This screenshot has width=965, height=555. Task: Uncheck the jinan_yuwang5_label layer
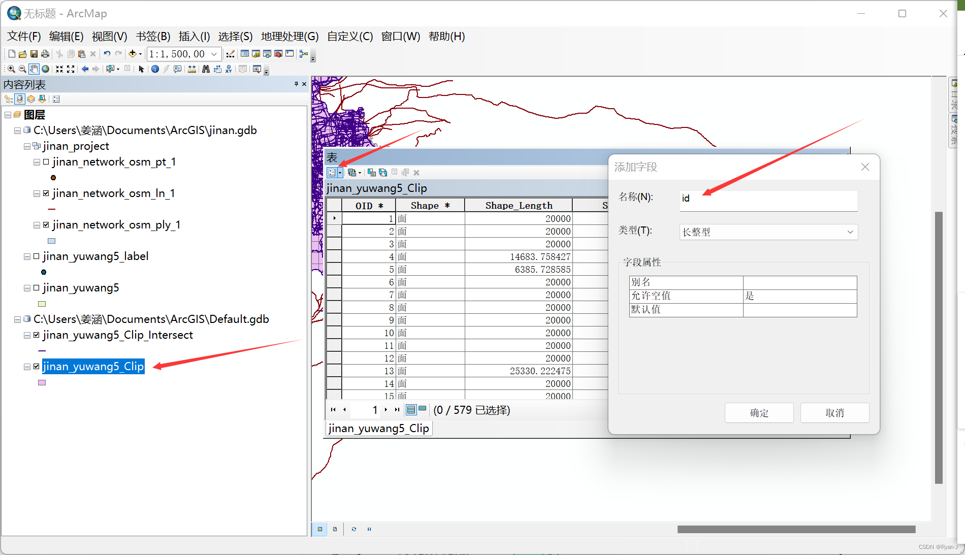36,256
